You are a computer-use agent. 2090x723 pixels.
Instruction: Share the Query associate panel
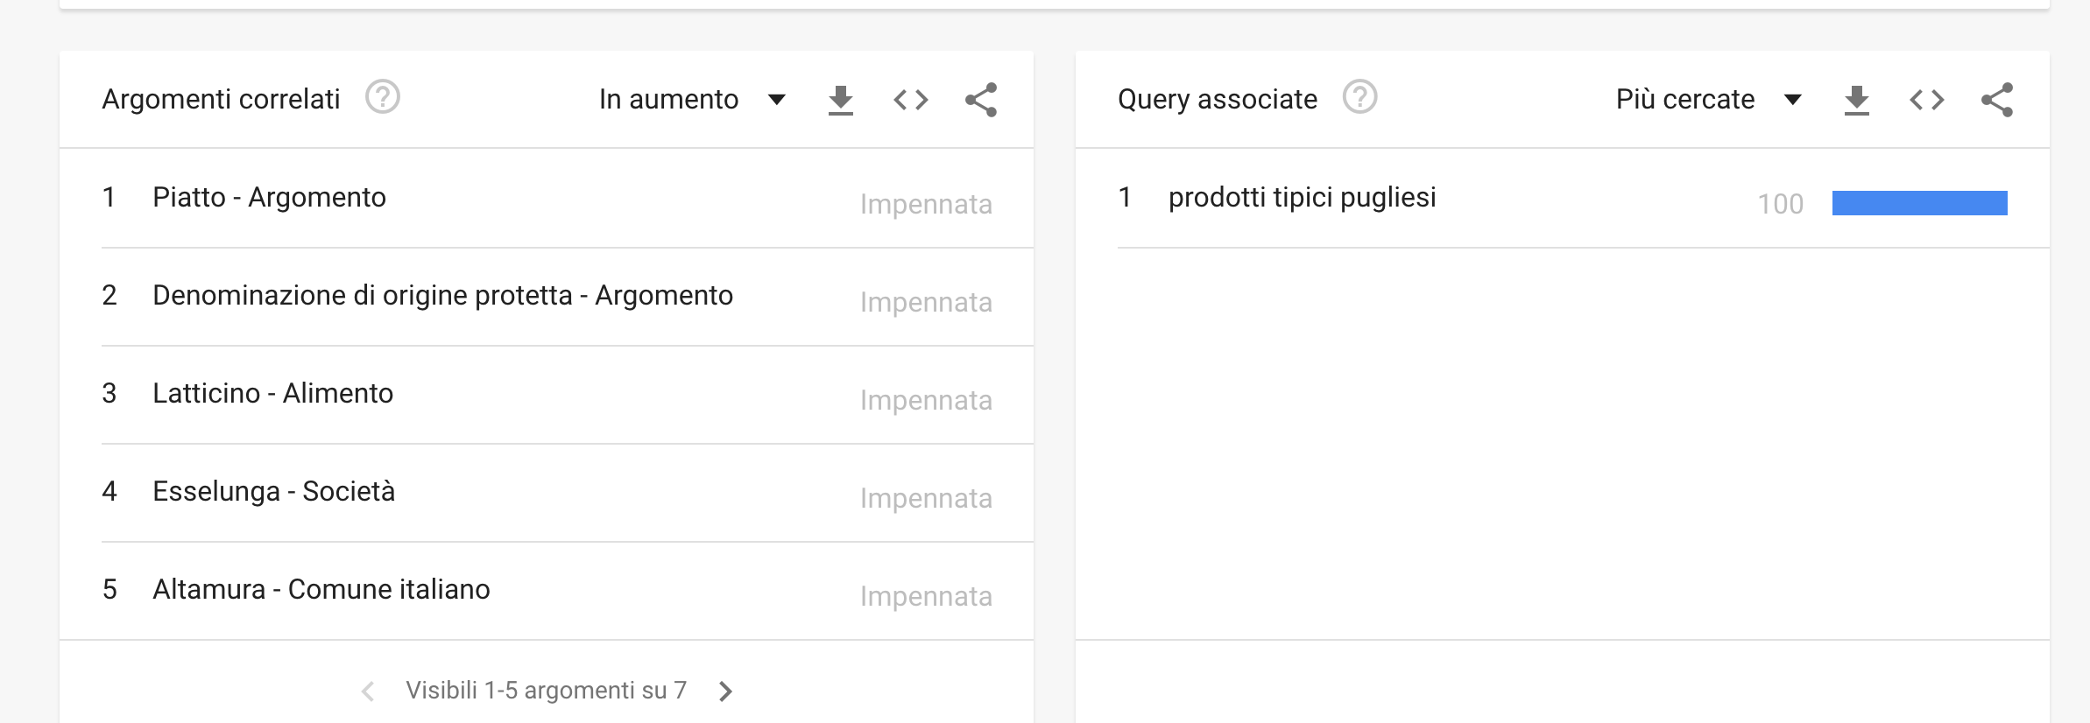[1997, 100]
